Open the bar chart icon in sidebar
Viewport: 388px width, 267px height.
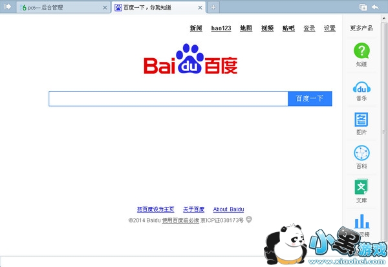[x=361, y=221]
